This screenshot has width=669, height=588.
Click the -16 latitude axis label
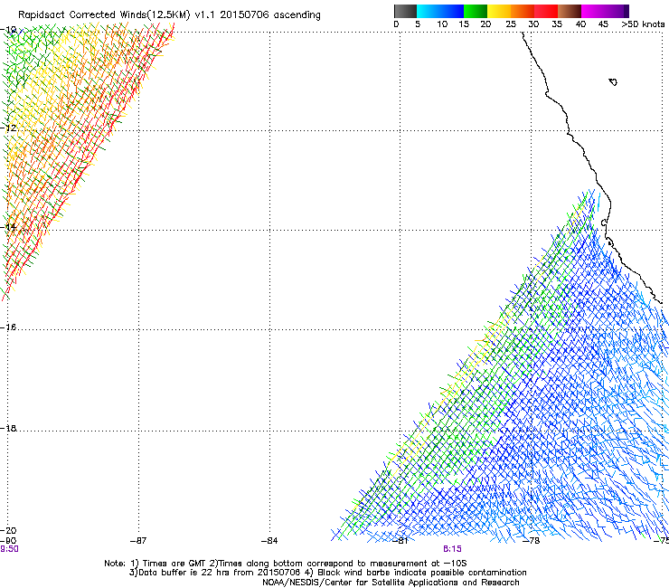[x=8, y=327]
